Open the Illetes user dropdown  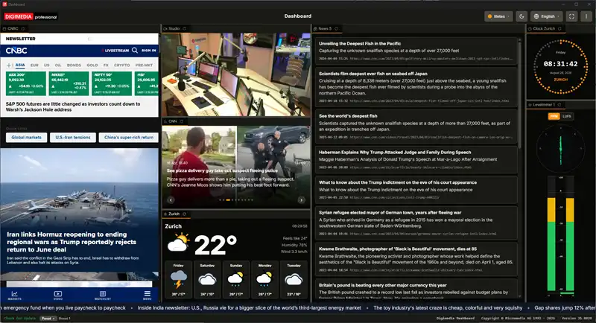coord(498,16)
